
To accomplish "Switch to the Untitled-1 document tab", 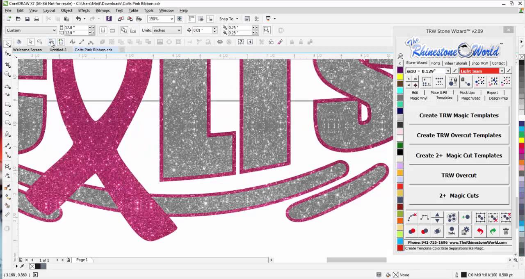I will point(58,50).
